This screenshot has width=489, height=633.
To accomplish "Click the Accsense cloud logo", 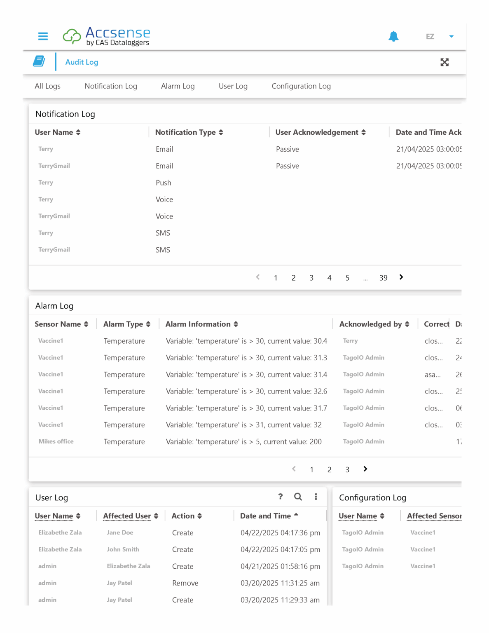I will coord(107,36).
